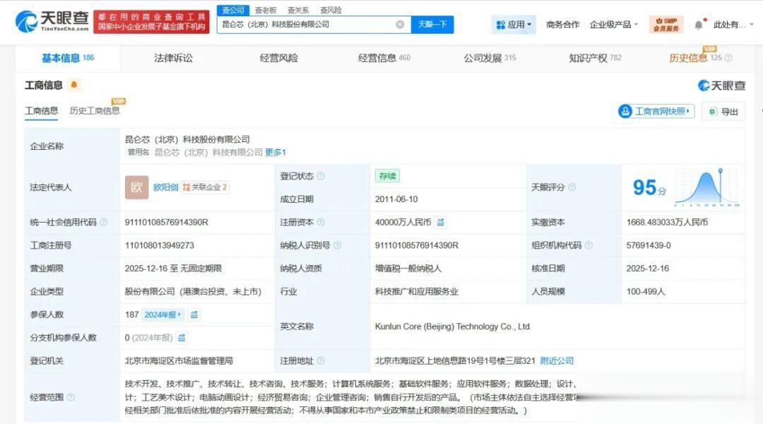The width and height of the screenshot is (763, 424).
Task: Expand 更多1 former names
Action: click(x=276, y=153)
